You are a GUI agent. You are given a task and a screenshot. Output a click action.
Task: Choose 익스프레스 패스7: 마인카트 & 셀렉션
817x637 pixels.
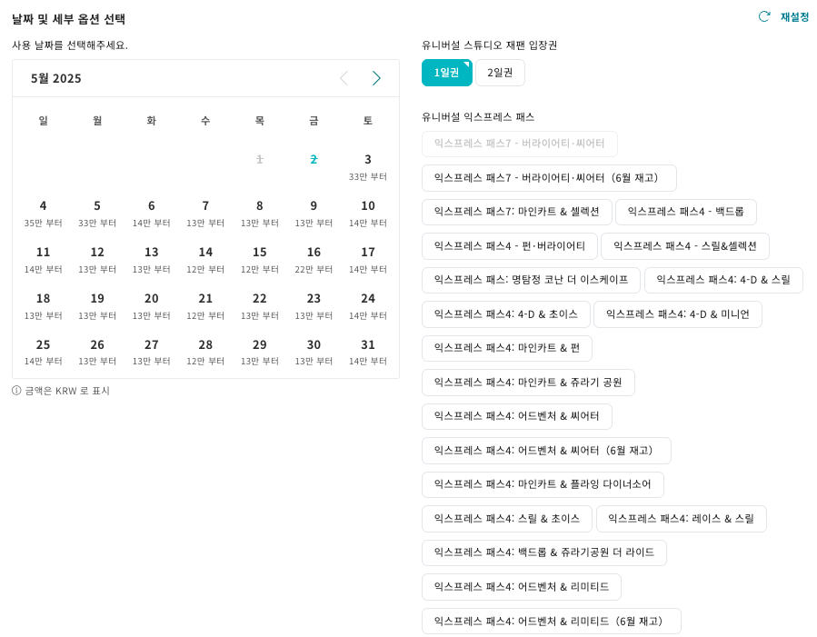[x=516, y=212]
